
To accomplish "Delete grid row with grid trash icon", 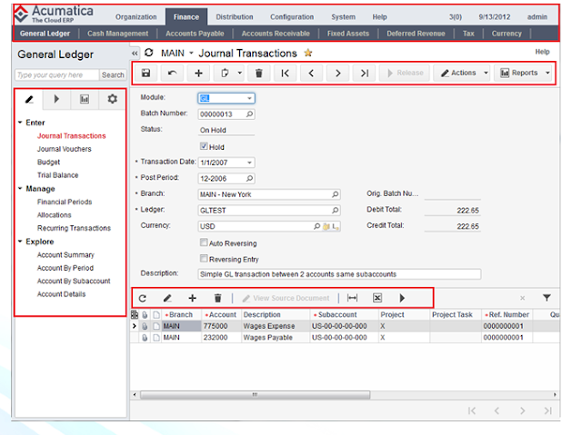I will coord(218,298).
